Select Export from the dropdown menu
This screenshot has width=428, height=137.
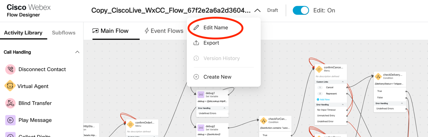[211, 43]
